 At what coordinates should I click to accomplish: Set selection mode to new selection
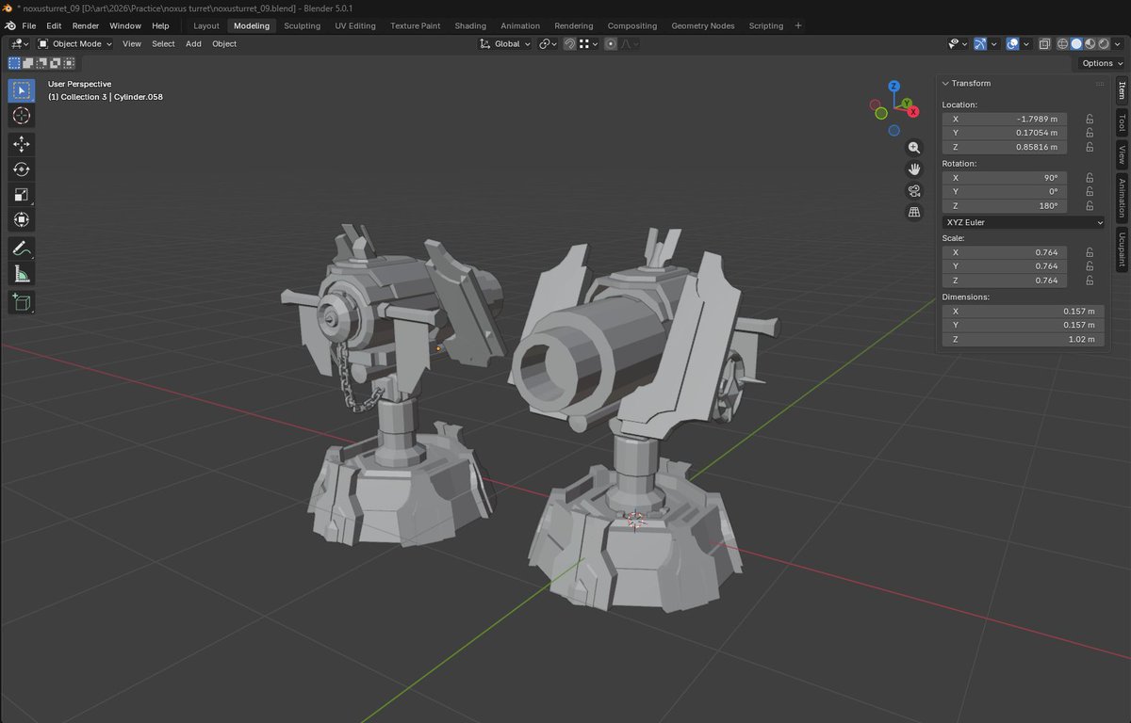[x=14, y=63]
